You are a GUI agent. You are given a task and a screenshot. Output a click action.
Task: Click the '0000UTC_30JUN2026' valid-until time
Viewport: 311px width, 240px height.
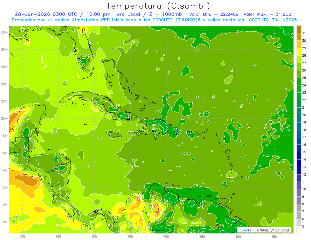click(273, 20)
